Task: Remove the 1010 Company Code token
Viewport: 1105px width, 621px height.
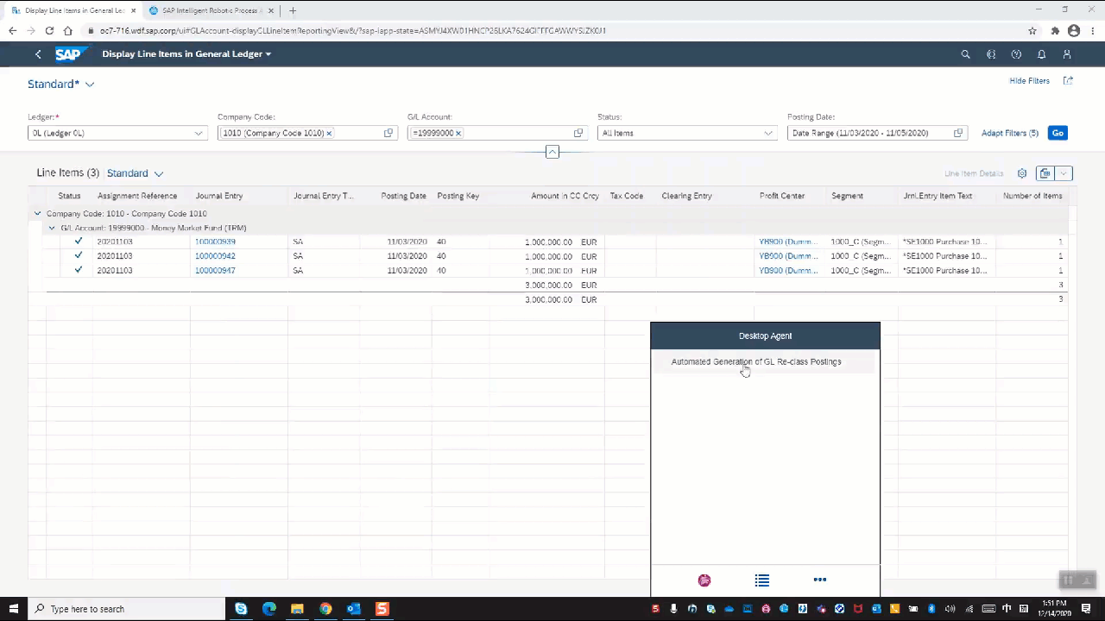Action: click(329, 134)
